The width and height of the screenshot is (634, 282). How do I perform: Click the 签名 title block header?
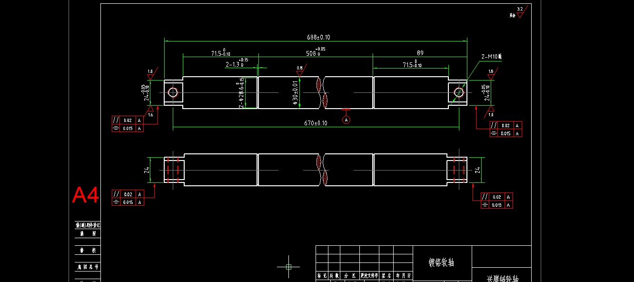386,275
